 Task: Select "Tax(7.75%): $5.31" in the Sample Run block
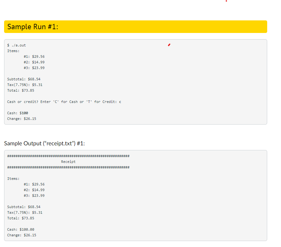pos(25,85)
